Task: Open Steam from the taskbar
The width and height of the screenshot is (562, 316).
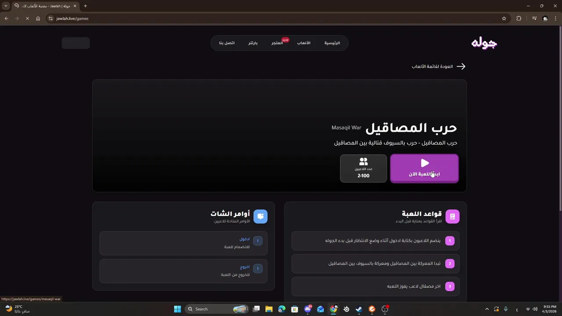Action: pos(359,309)
